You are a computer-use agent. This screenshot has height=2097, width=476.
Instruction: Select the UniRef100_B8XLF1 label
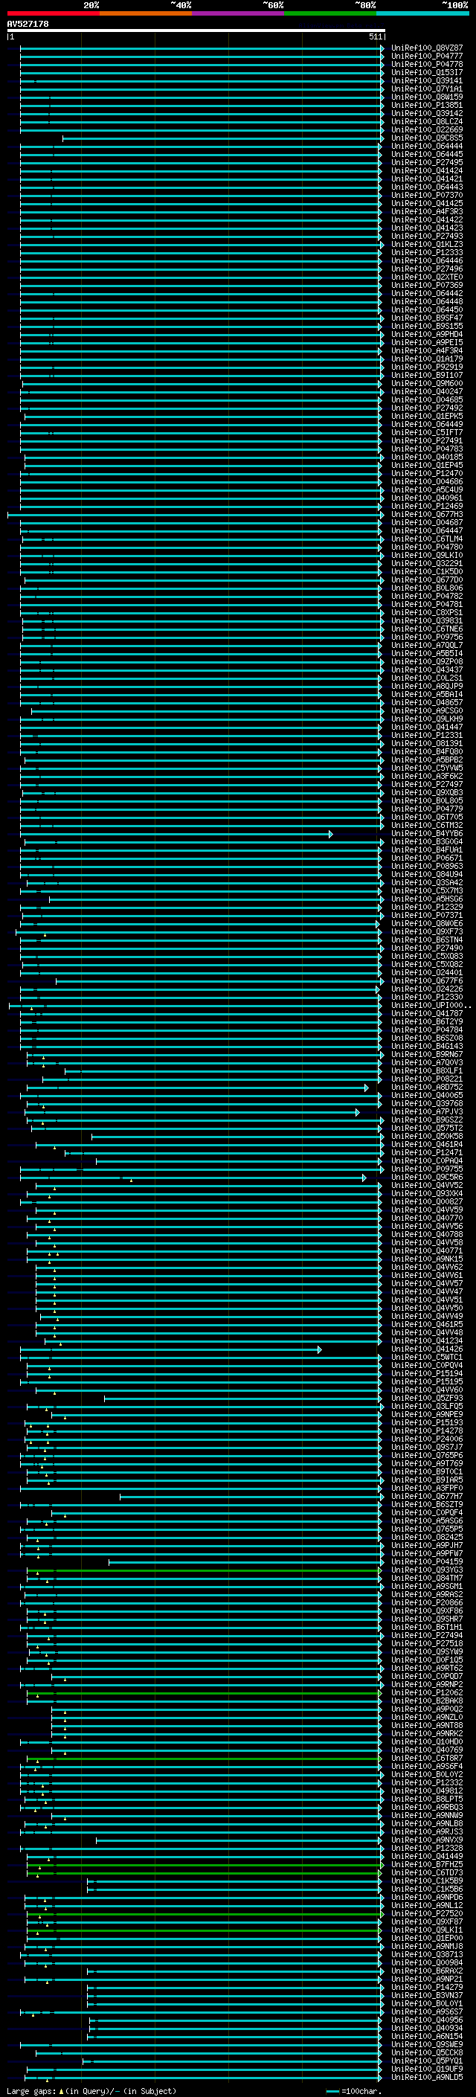[x=427, y=1071]
